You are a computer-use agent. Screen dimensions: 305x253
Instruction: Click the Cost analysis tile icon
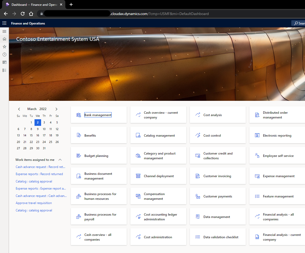[x=198, y=115]
